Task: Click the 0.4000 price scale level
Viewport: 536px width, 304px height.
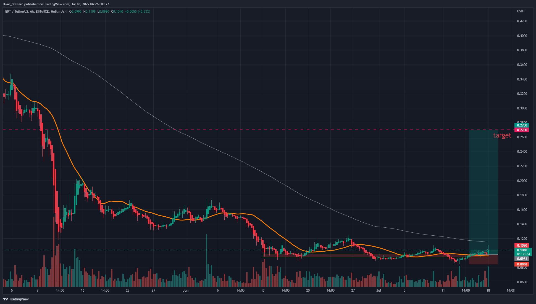Action: click(x=522, y=36)
